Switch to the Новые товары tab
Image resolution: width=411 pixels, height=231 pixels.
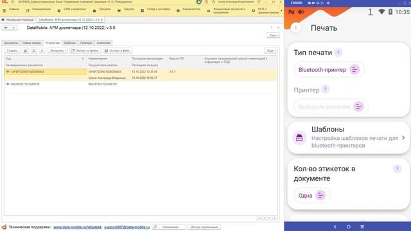point(31,43)
